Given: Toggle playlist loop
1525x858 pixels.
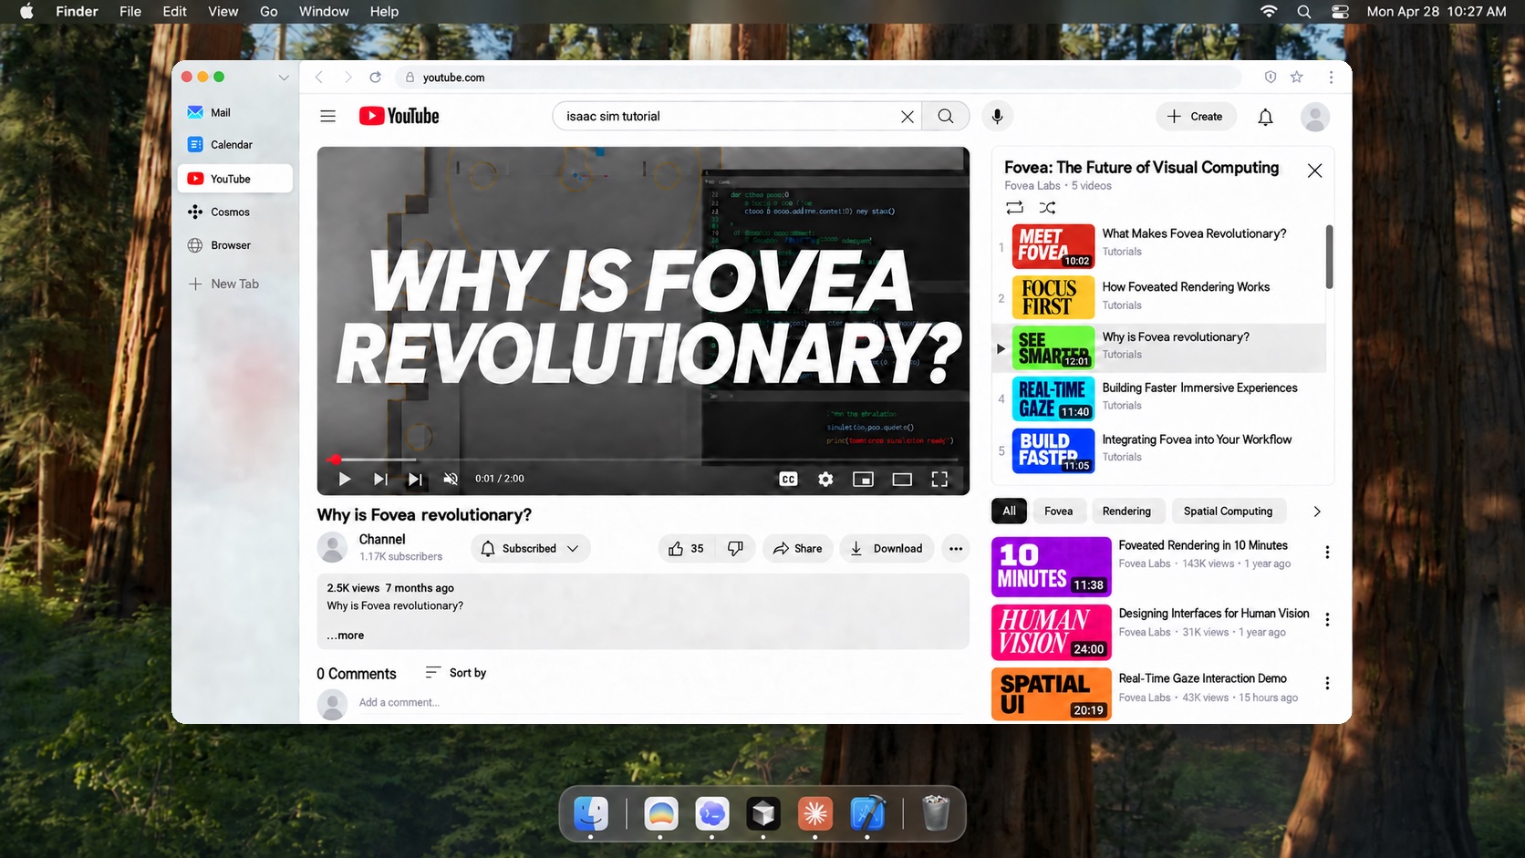Looking at the screenshot, I should pos(1015,208).
